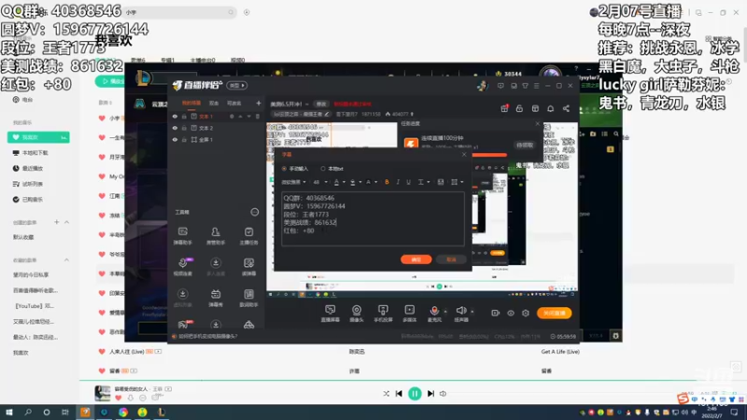Add 手机投屏 phone casting source

pos(383,314)
